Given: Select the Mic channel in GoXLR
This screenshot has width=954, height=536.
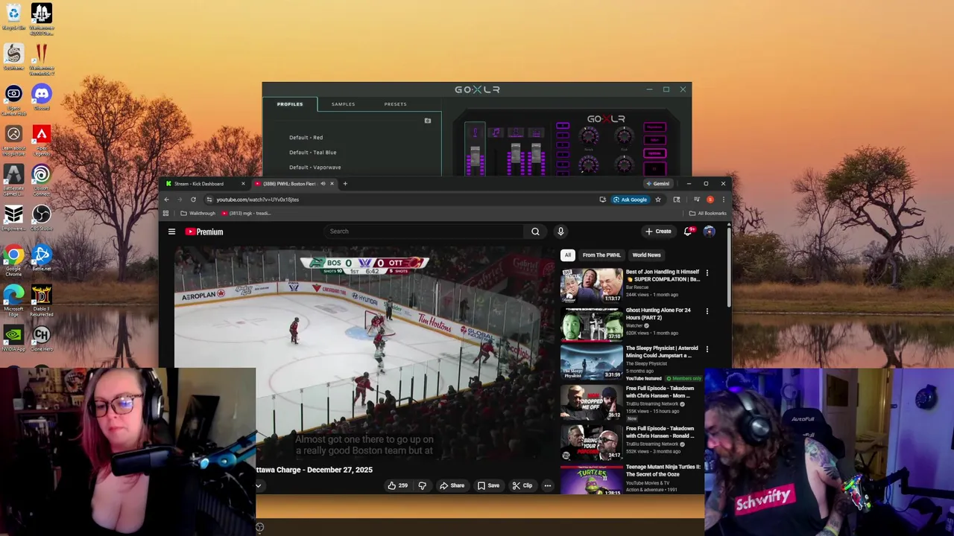Looking at the screenshot, I should point(475,133).
